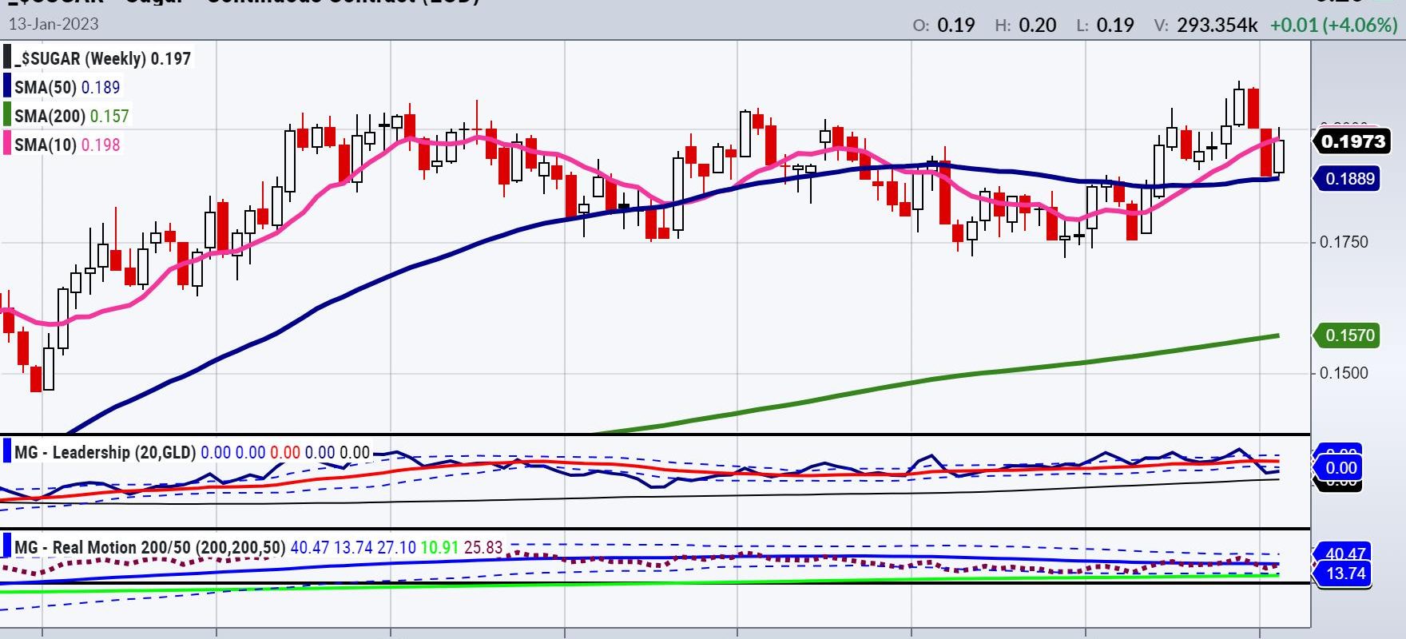This screenshot has height=639, width=1406.
Task: Click the low value L: 0.19
Action: pos(1106,25)
